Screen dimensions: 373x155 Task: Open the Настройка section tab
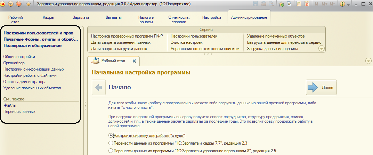211,17
